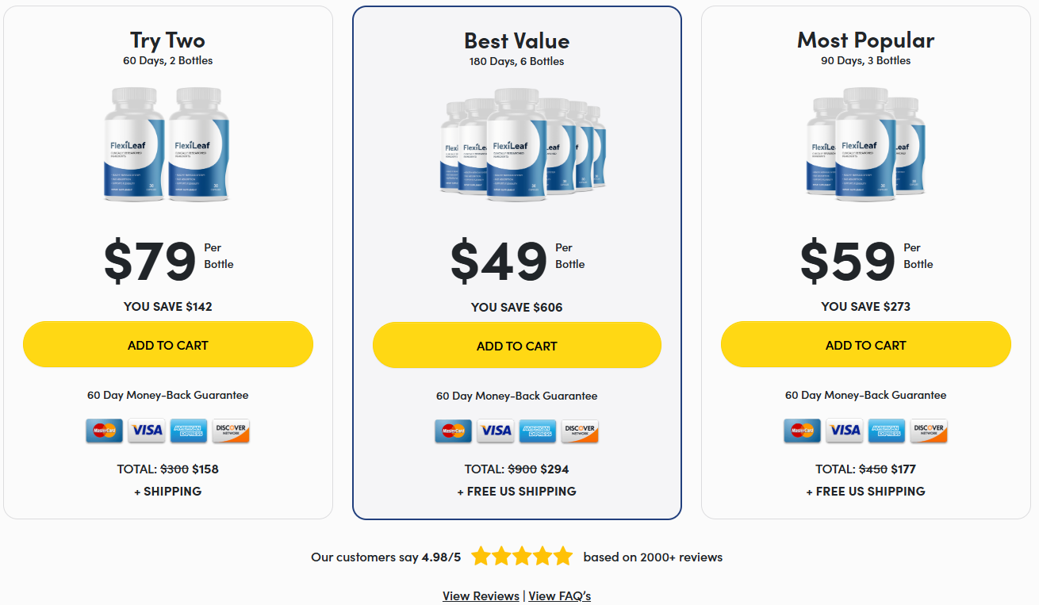Click the $59 per bottle price
This screenshot has height=605, width=1039.
pyautogui.click(x=847, y=259)
